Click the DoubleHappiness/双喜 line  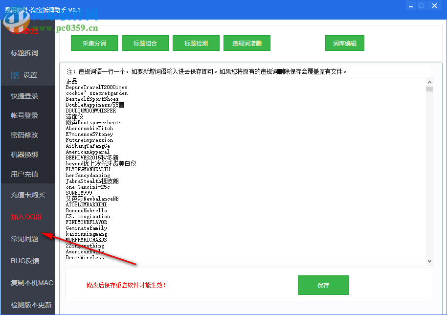95,105
